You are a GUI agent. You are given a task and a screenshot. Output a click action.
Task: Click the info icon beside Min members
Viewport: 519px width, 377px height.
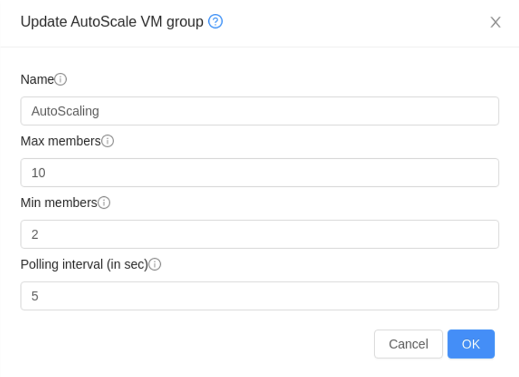click(x=104, y=203)
